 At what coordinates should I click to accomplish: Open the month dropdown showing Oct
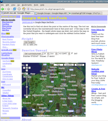(x=53, y=54)
